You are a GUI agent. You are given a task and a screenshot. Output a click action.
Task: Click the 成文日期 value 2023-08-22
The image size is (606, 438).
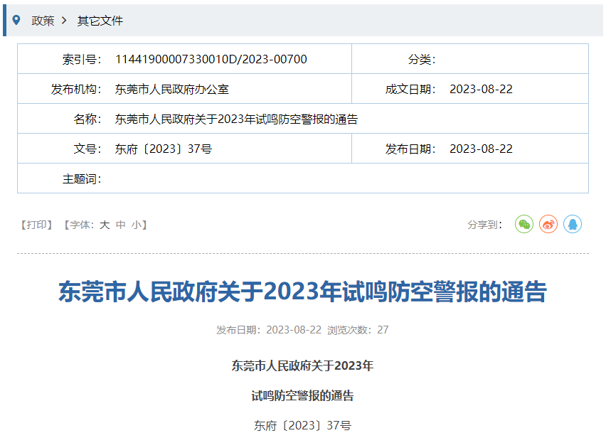[481, 89]
